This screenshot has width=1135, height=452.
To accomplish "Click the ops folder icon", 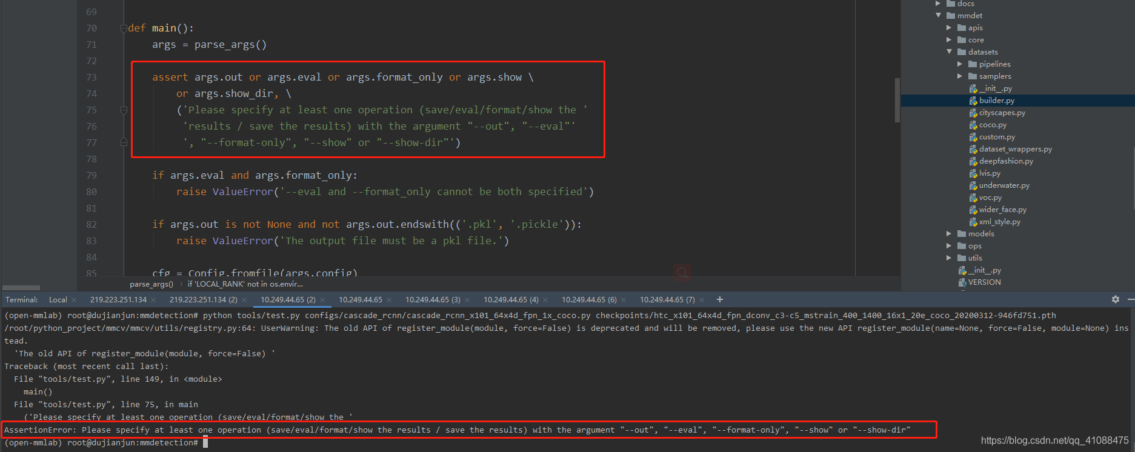I will coord(962,246).
